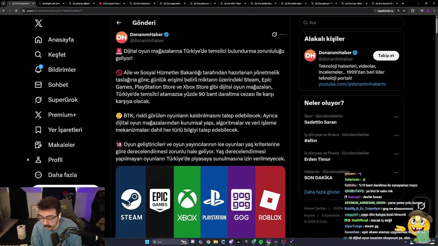This screenshot has width=438, height=246.
Task: Open a new browser tab
Action: point(403,3)
